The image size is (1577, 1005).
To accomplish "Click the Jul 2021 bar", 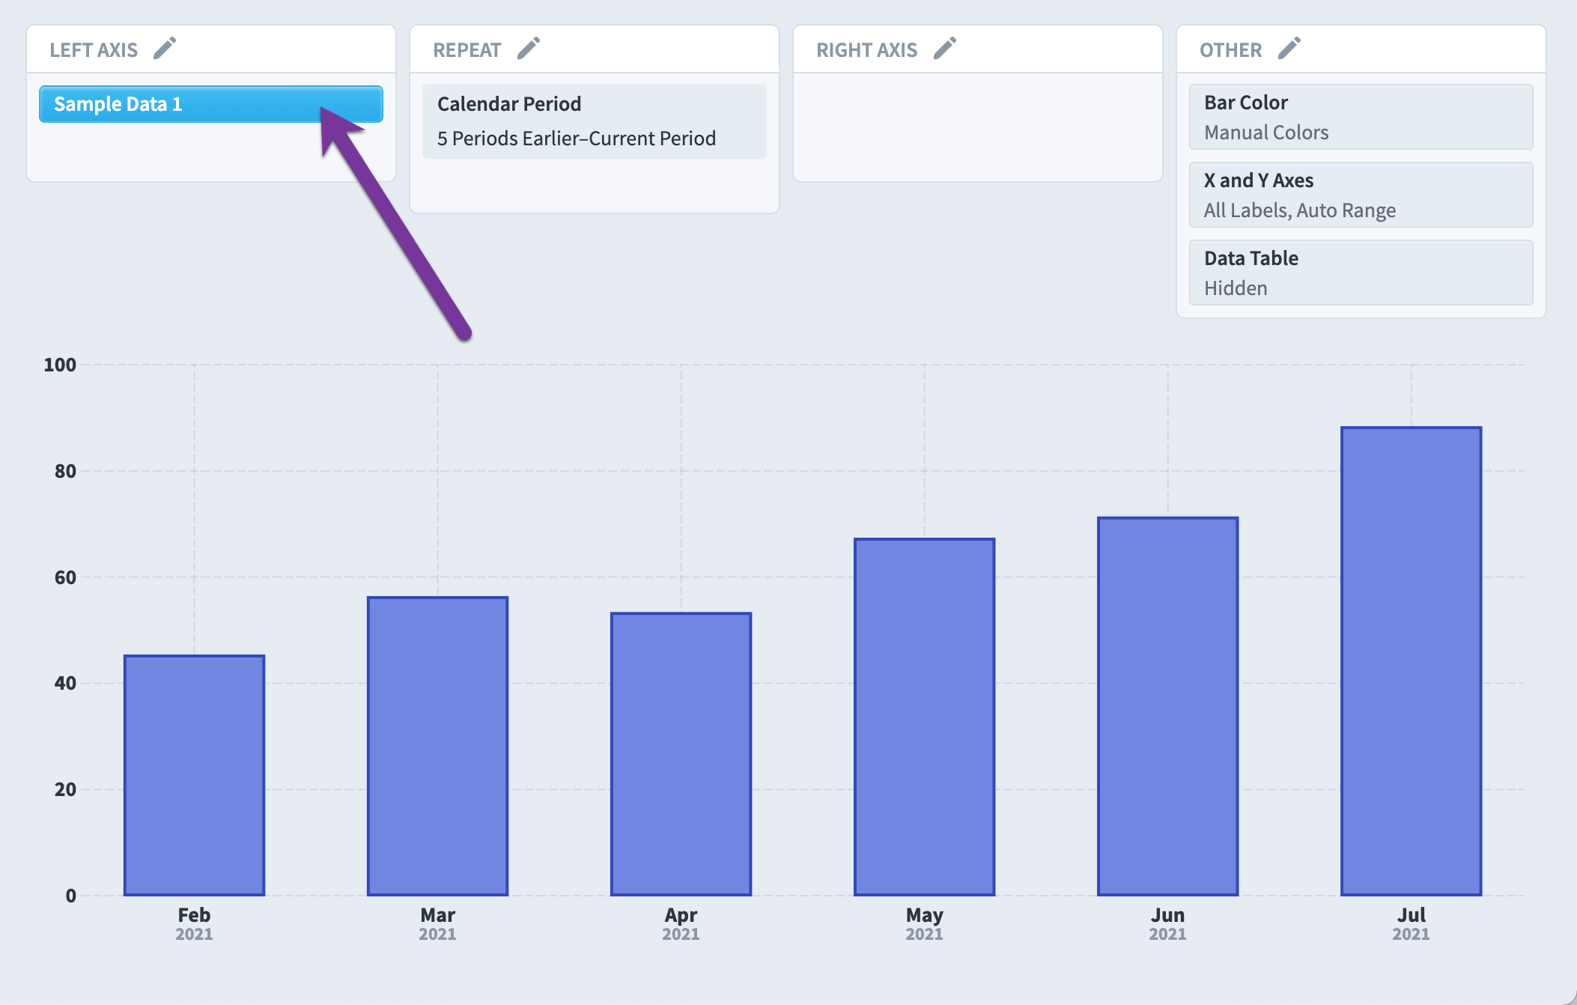I will tap(1412, 661).
